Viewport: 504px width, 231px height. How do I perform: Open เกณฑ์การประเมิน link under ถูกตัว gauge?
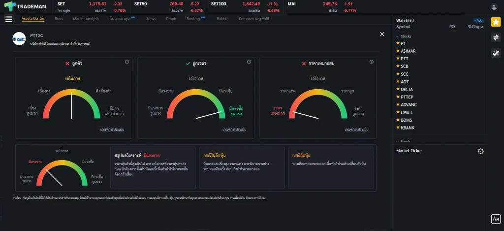(x=111, y=130)
